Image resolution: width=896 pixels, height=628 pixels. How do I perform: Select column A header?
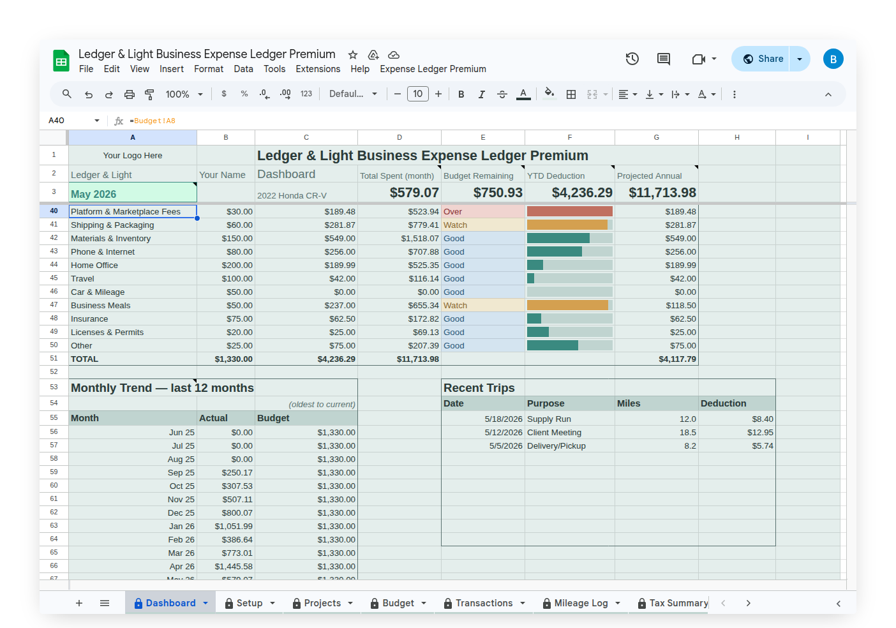pyautogui.click(x=133, y=137)
